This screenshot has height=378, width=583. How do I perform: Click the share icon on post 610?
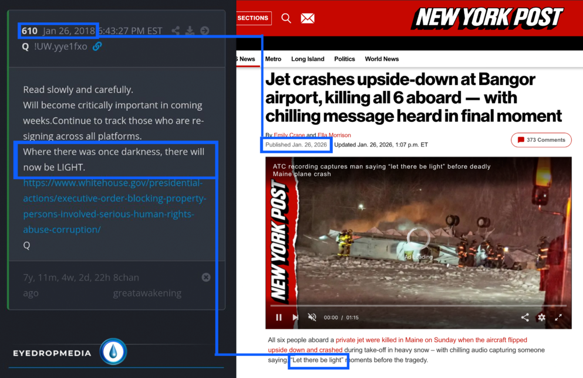[x=176, y=30]
